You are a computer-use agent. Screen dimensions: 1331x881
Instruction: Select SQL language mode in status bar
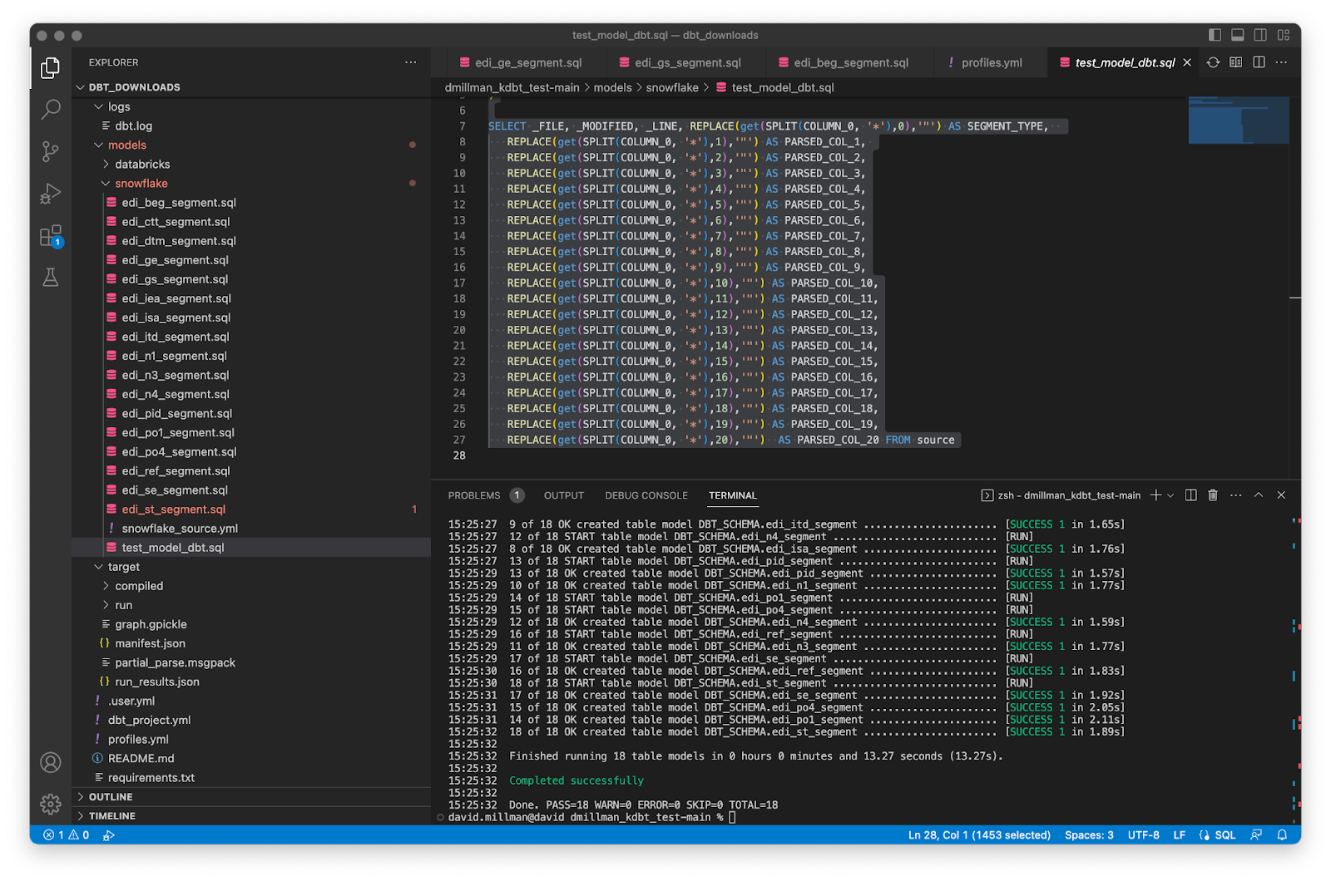click(1225, 835)
